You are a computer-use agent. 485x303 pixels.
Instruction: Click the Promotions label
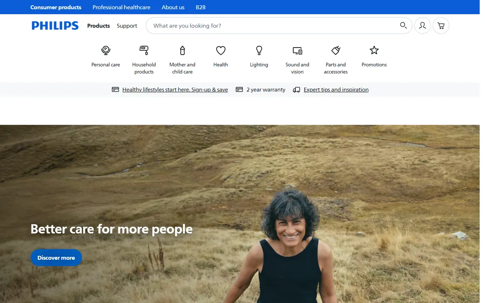pos(374,65)
